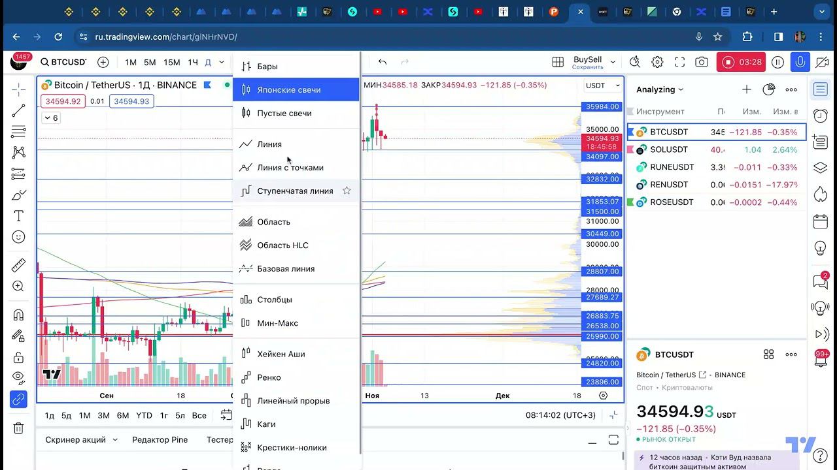This screenshot has width=837, height=470.
Task: Open the Chrome extensions puzzle icon
Action: (x=747, y=37)
